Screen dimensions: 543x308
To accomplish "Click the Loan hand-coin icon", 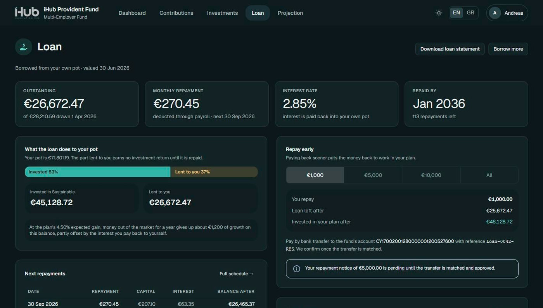I will [24, 47].
